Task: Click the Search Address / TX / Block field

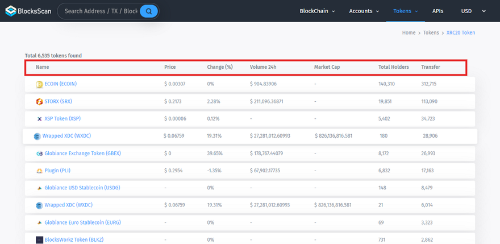Action: tap(101, 11)
